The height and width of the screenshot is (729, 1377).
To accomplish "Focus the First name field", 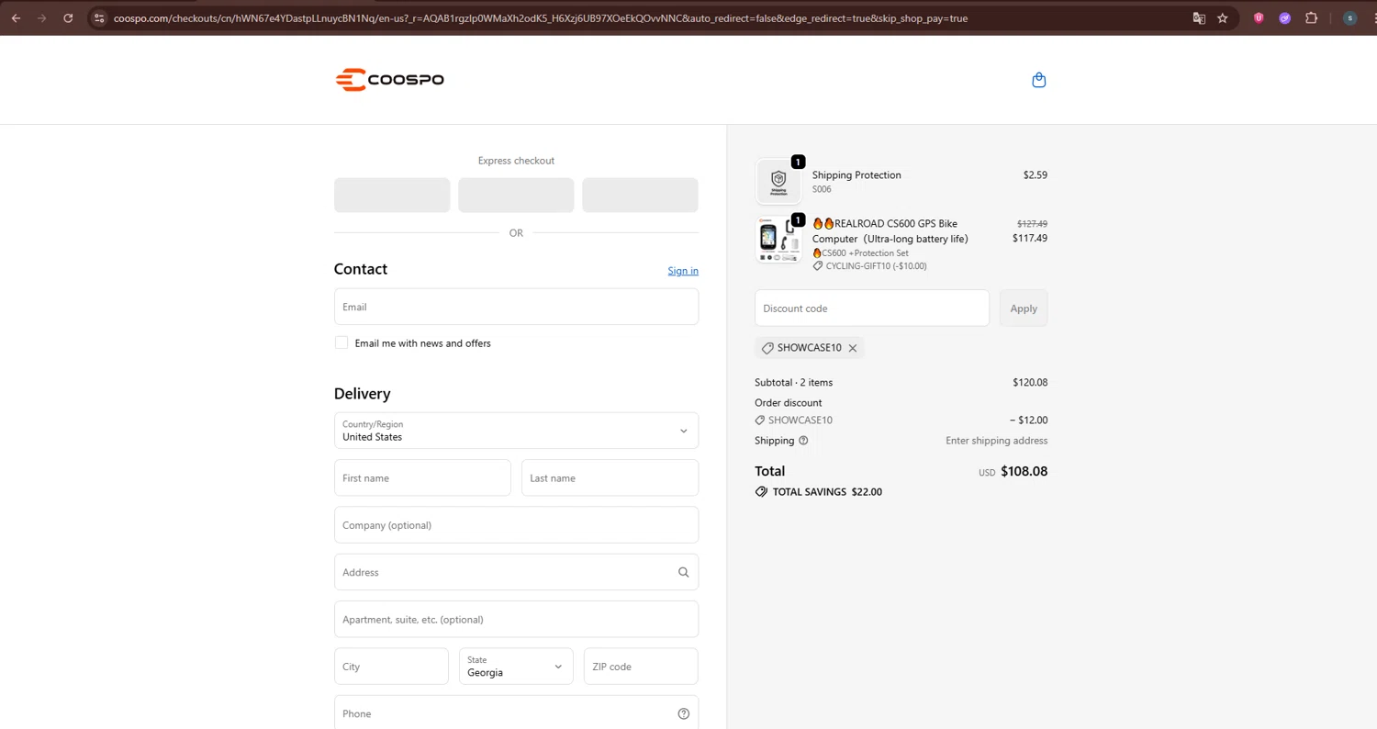I will pos(422,477).
